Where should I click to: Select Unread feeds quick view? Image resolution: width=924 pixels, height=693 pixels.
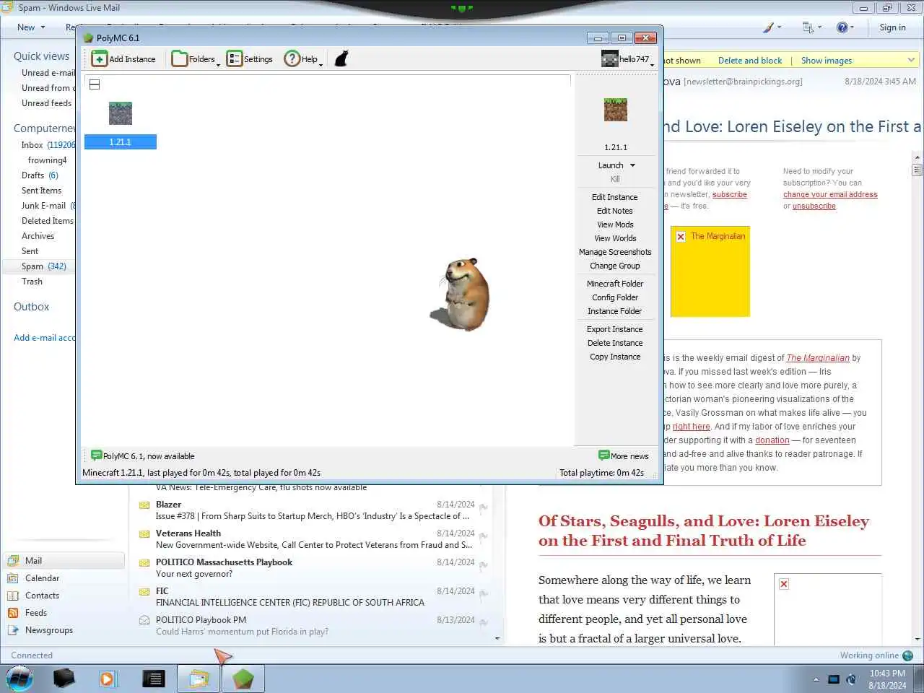(46, 103)
